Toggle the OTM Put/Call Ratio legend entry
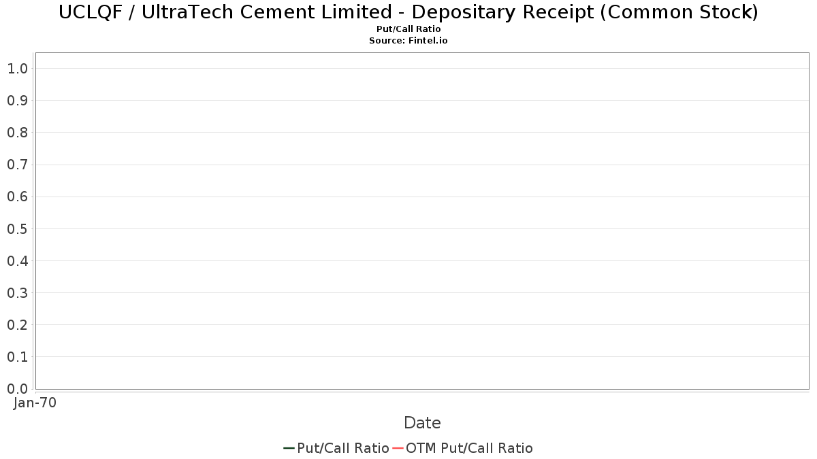The image size is (817, 459). pyautogui.click(x=463, y=448)
